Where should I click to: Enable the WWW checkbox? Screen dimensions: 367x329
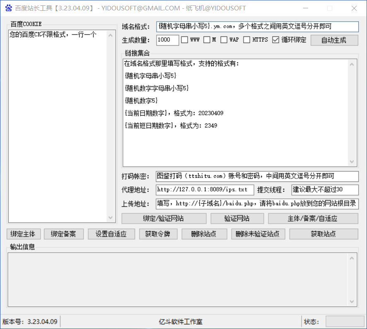[184, 40]
